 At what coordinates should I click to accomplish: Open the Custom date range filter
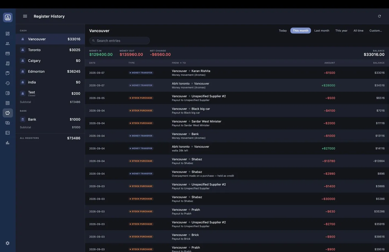click(376, 31)
